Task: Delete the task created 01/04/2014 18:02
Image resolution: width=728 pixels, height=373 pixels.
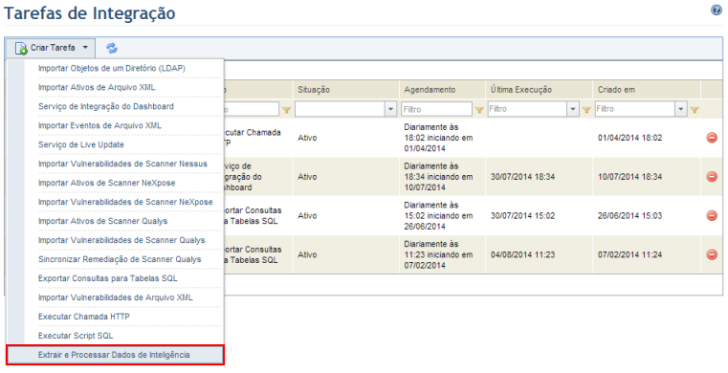Action: click(712, 138)
